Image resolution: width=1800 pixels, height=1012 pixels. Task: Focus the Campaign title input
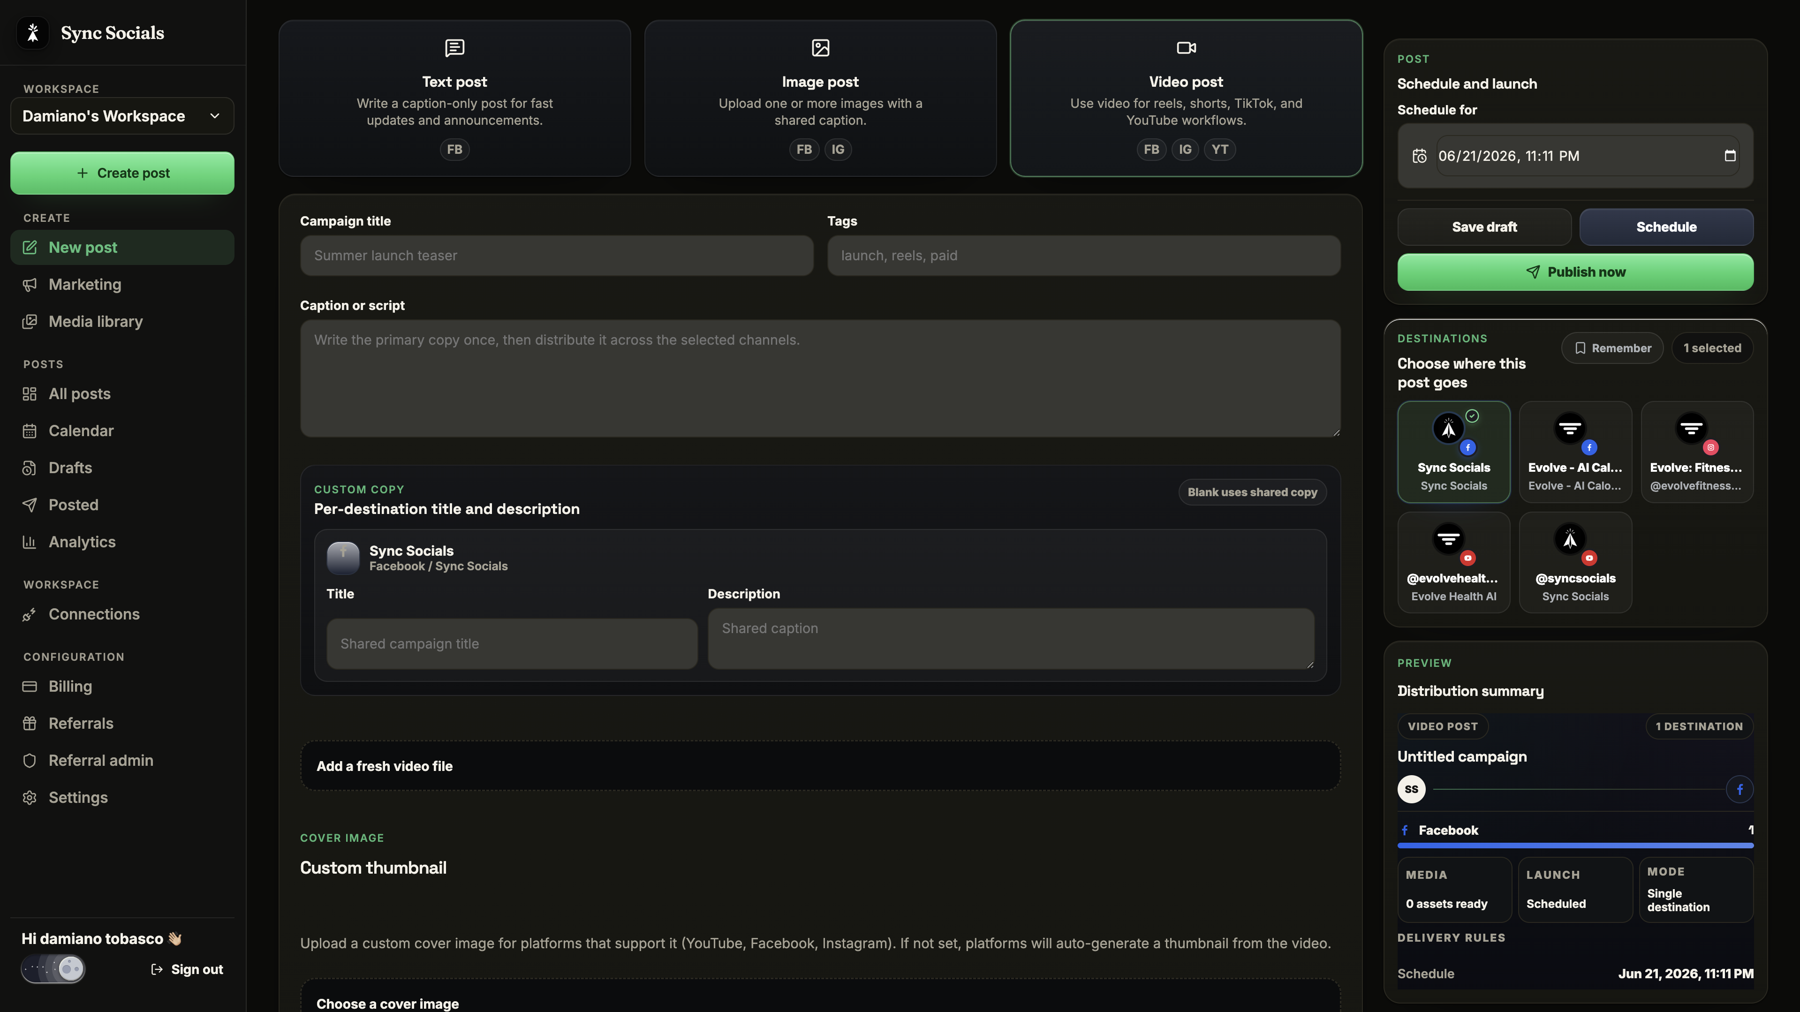click(557, 256)
